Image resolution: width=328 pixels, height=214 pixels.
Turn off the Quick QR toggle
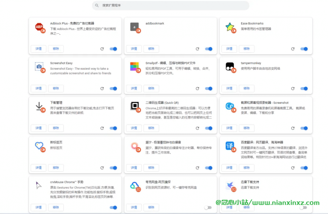209,128
